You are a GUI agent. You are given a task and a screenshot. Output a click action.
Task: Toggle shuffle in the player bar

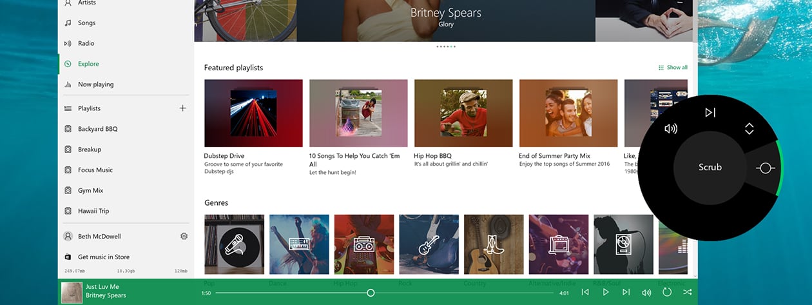(x=688, y=292)
